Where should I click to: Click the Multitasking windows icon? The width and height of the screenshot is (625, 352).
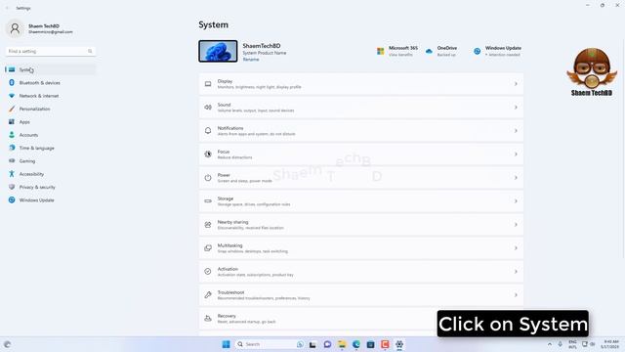tap(208, 248)
